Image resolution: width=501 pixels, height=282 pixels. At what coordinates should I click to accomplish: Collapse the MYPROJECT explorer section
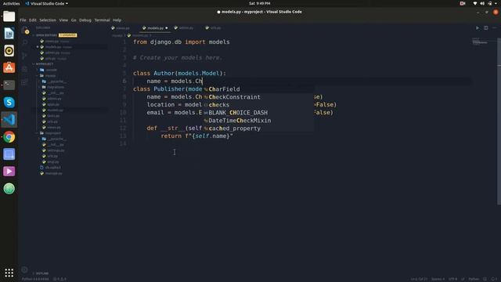[44, 64]
